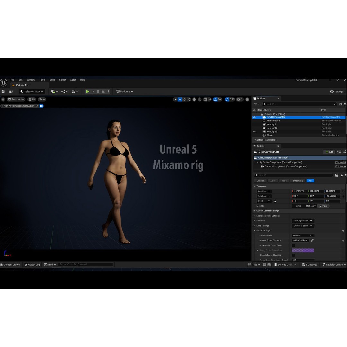Image resolution: width=347 pixels, height=347 pixels.
Task: Toggle rotation angle snapping icon
Action: click(215, 99)
